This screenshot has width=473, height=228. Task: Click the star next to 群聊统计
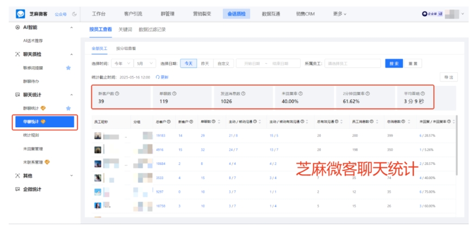69,108
